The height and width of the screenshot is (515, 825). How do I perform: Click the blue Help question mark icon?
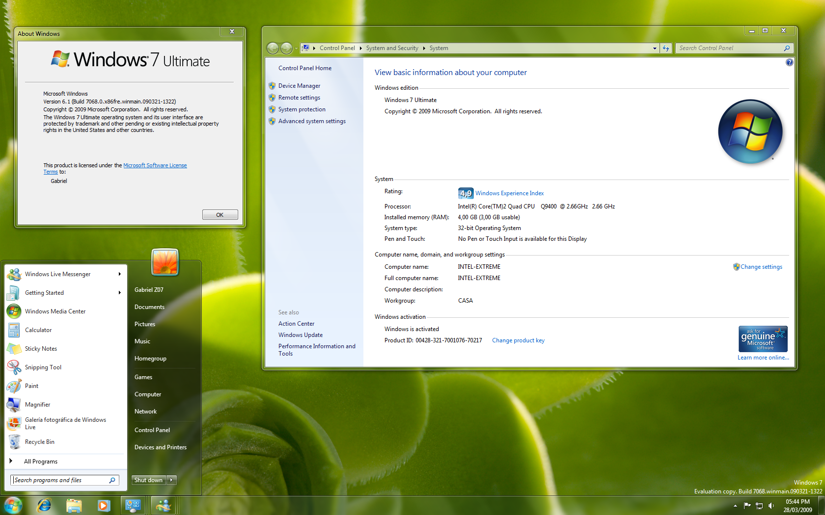[x=789, y=62]
